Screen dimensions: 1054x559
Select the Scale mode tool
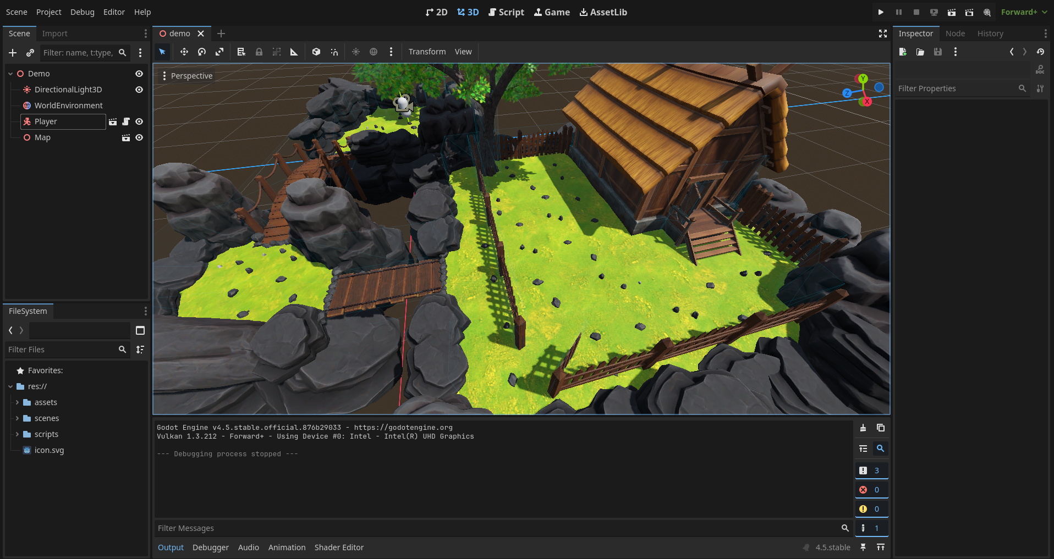point(219,52)
